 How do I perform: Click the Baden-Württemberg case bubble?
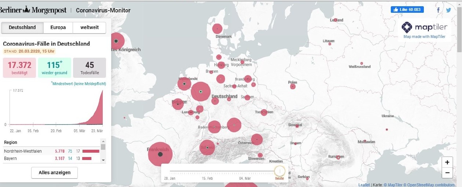pyautogui.click(x=214, y=127)
